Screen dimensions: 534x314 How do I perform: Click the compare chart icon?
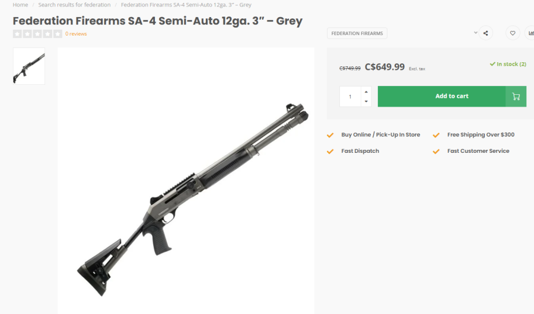click(x=530, y=33)
